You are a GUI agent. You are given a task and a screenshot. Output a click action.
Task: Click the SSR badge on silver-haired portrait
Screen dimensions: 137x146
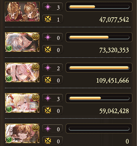pos(36,36)
